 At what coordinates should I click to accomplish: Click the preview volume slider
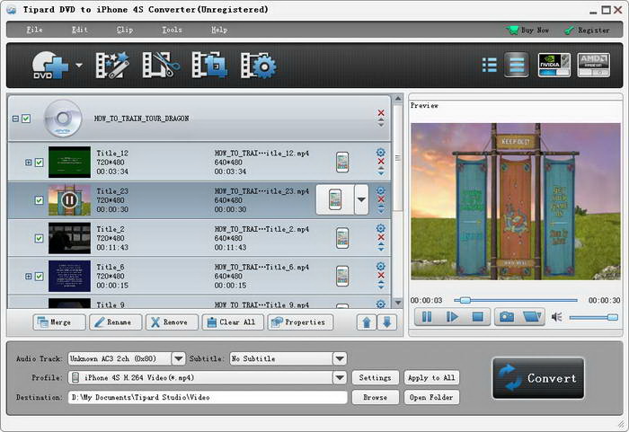594,318
